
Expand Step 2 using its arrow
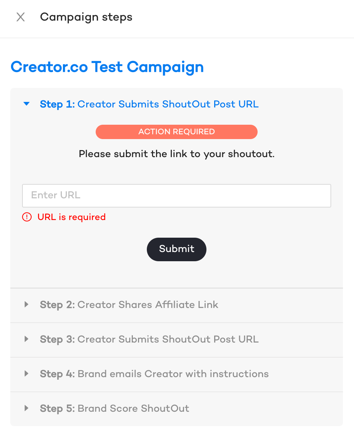pos(26,304)
